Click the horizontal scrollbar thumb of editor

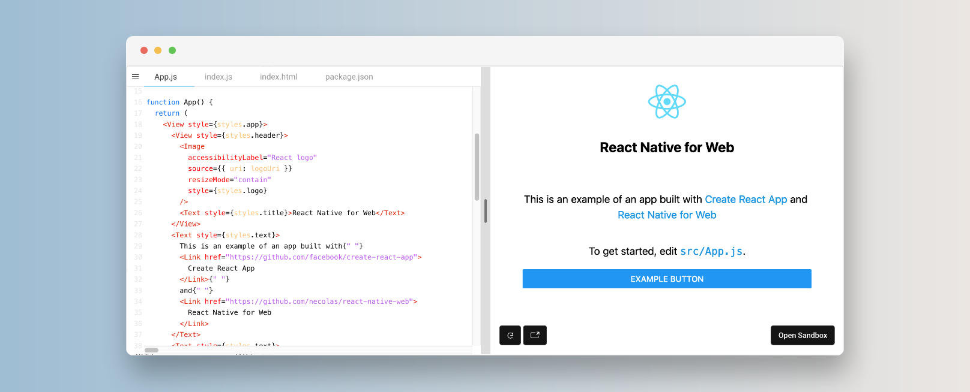[151, 350]
